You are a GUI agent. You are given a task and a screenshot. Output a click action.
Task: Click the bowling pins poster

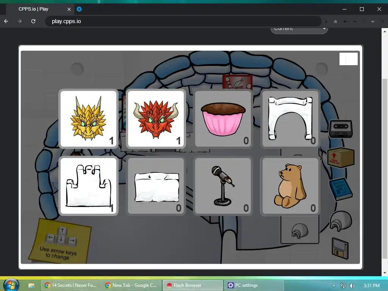point(237,82)
